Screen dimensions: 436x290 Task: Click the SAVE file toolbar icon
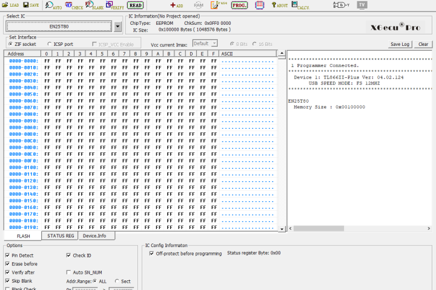coord(31,5)
